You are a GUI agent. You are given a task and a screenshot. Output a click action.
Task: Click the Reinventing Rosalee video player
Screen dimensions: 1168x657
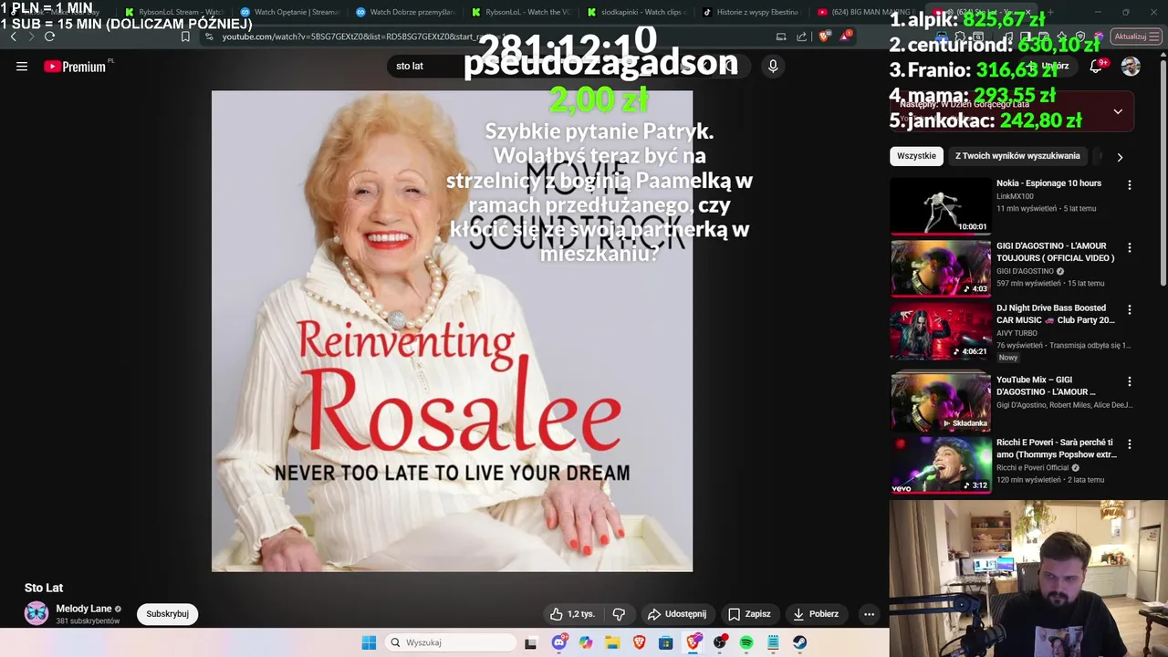(x=452, y=330)
